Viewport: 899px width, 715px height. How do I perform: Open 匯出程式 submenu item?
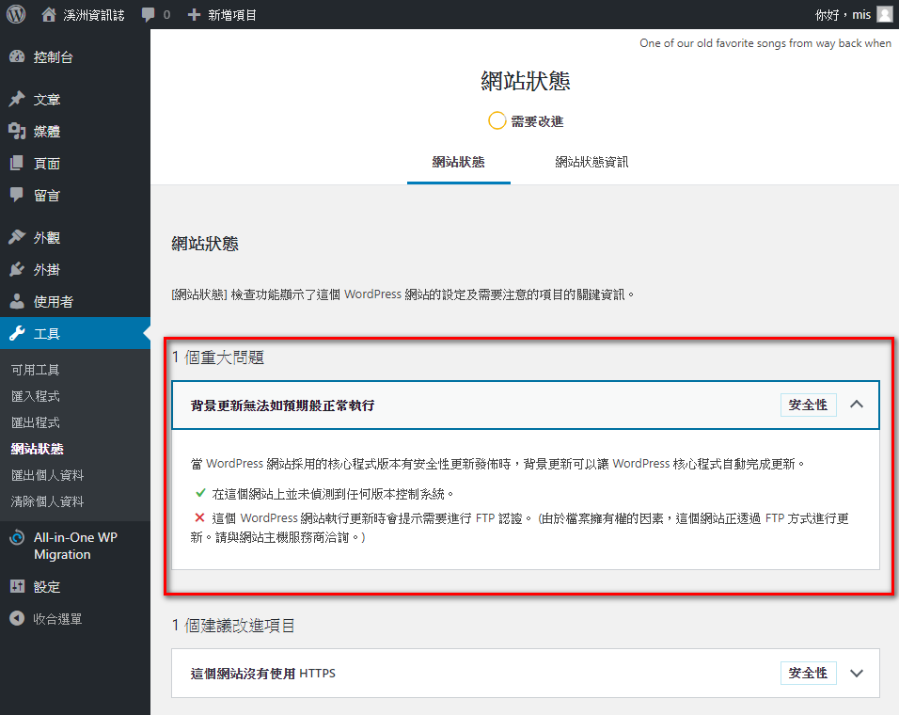click(36, 422)
